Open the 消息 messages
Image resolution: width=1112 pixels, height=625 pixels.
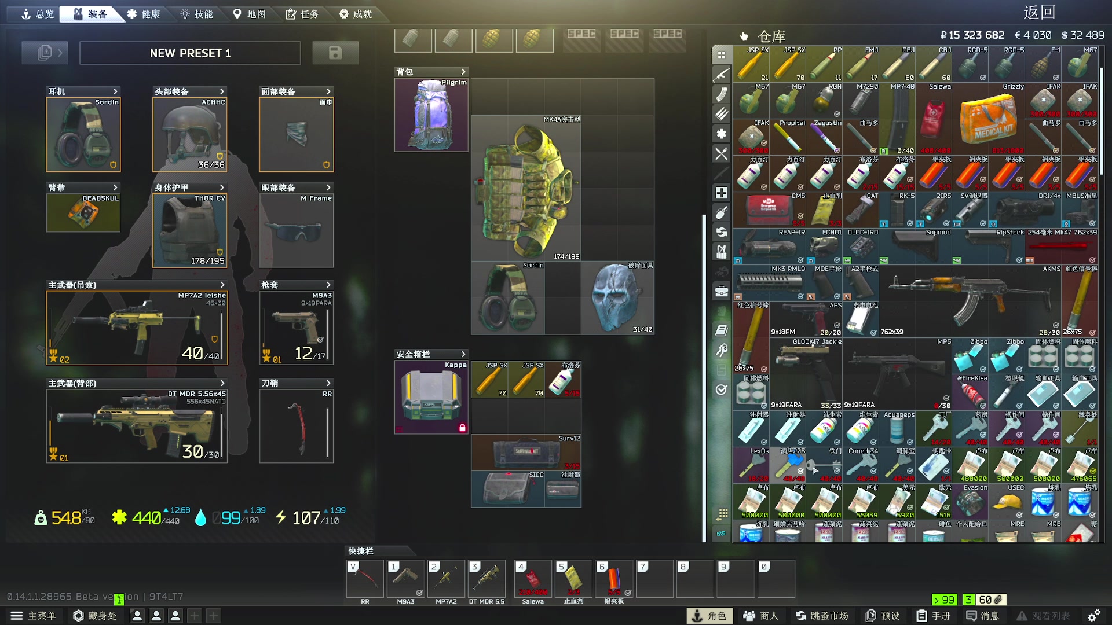982,616
